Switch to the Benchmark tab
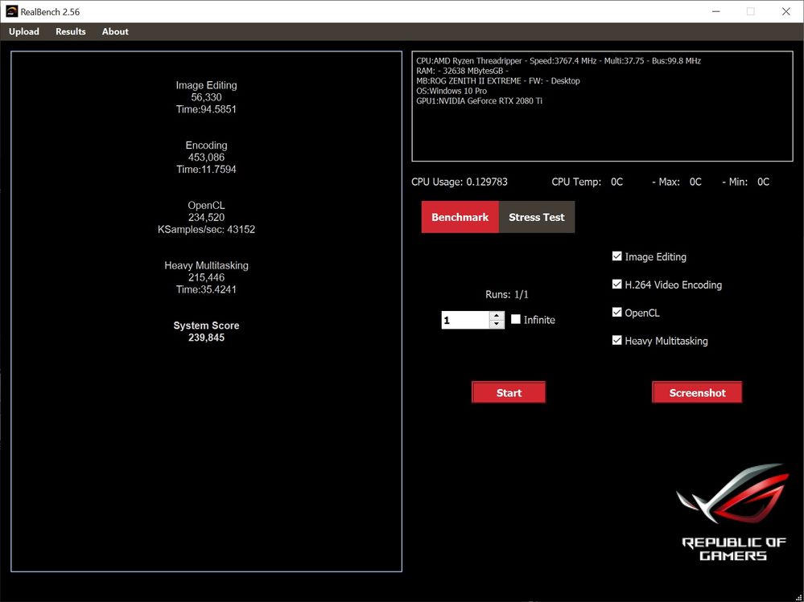 460,217
